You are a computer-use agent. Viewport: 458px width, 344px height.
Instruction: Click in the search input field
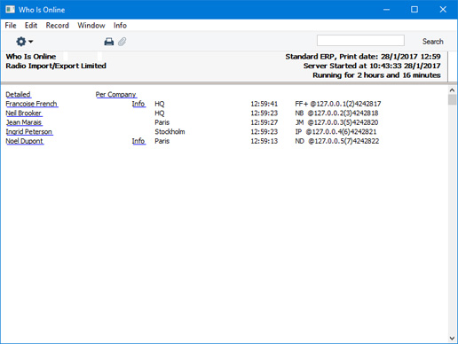click(360, 41)
